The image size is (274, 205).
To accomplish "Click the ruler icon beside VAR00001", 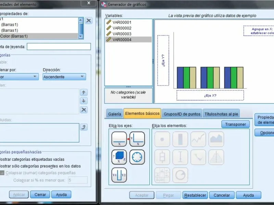I will coord(109,22).
